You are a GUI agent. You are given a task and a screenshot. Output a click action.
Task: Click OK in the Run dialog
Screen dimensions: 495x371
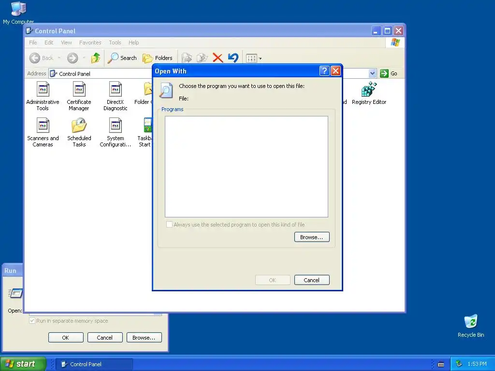point(66,338)
